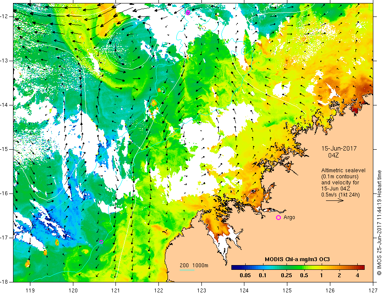This screenshot has height=295, width=382.
Task: Click the '04Z' time text below the date
Action: pos(333,155)
